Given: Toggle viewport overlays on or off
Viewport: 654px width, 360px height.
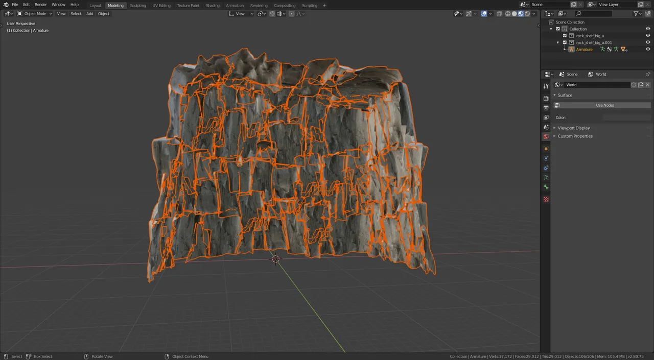Looking at the screenshot, I should (x=484, y=14).
